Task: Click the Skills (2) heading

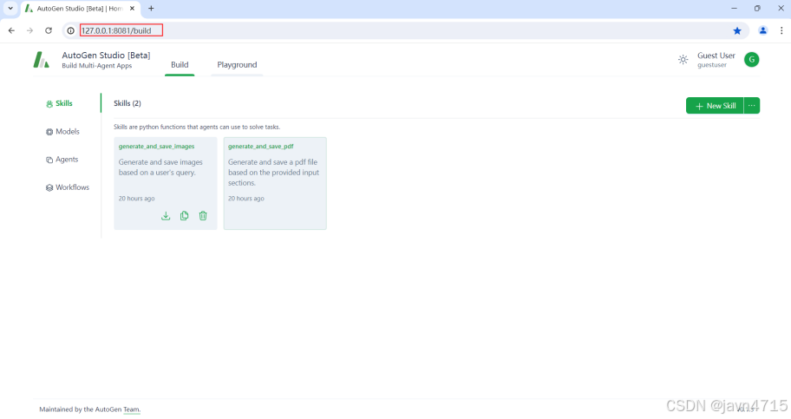Action: coord(127,103)
